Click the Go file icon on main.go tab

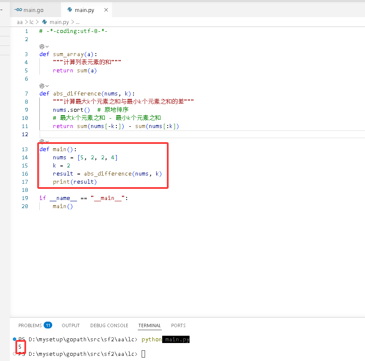(x=18, y=10)
